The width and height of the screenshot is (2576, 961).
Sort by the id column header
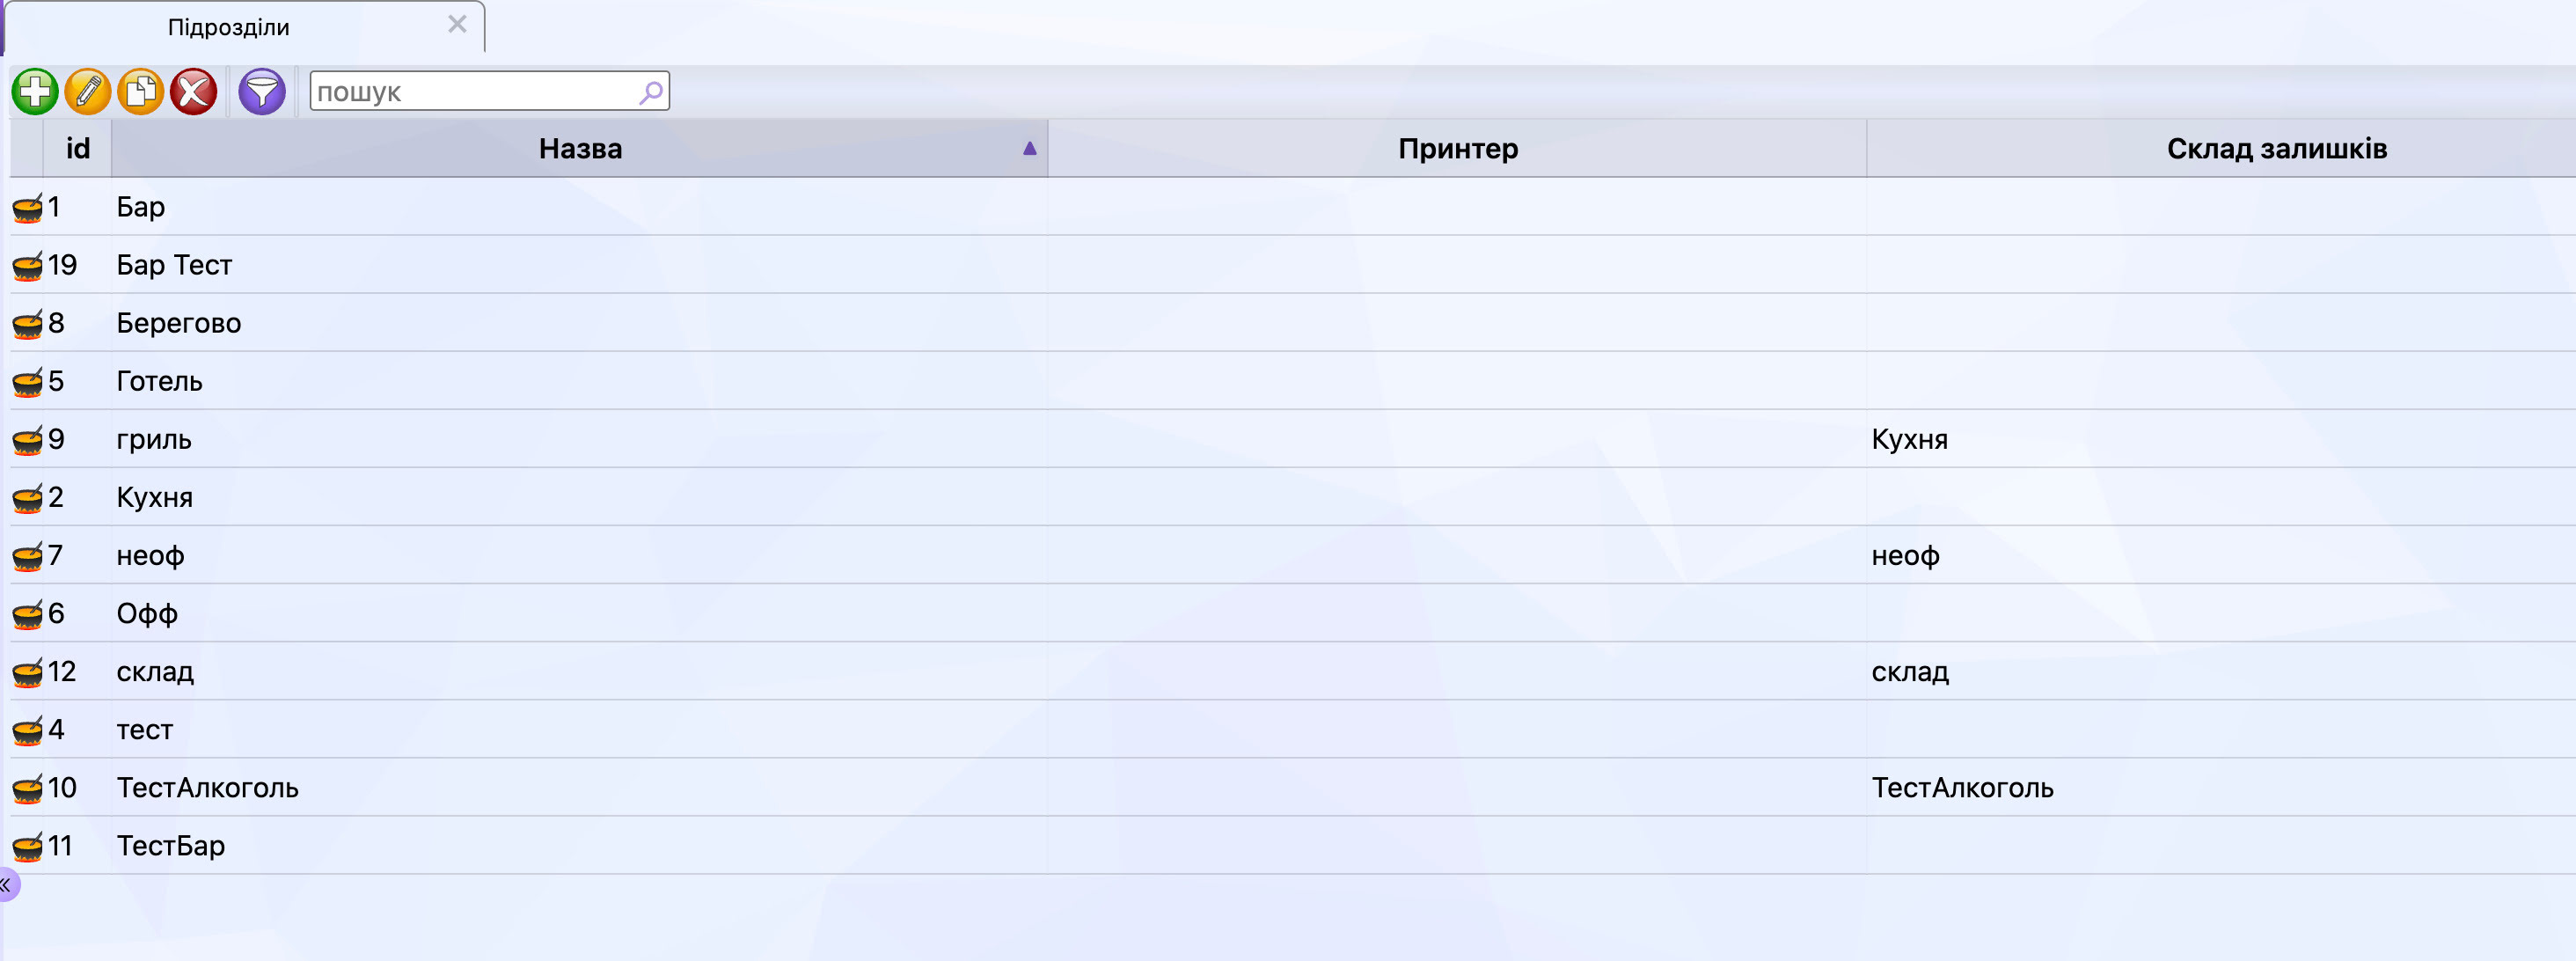pos(78,148)
